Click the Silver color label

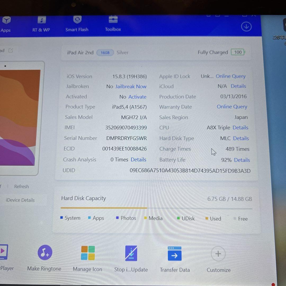(123, 53)
